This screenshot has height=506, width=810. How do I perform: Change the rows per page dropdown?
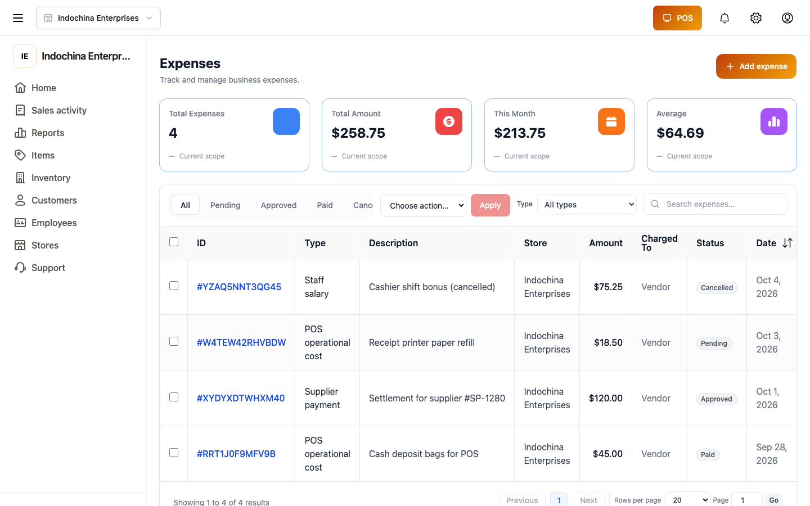(687, 500)
